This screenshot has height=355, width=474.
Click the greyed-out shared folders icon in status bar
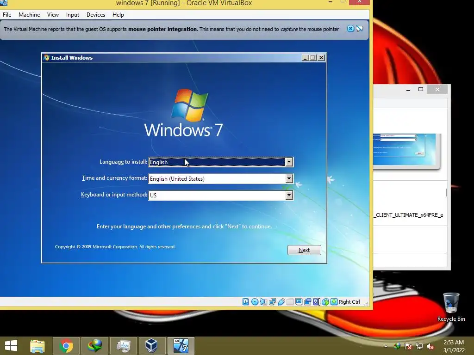(x=290, y=301)
